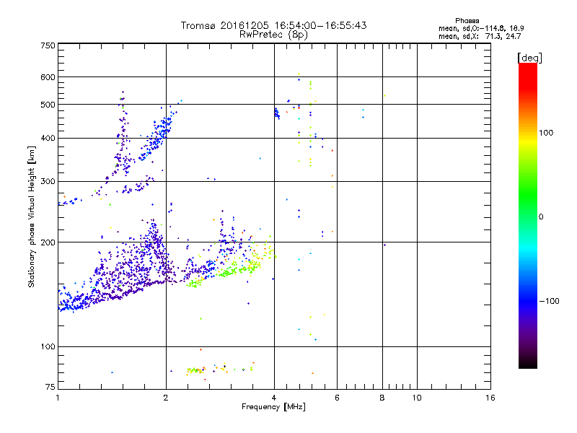The height and width of the screenshot is (433, 577).
Task: Click the y-axis tick '300'
Action: coord(48,181)
